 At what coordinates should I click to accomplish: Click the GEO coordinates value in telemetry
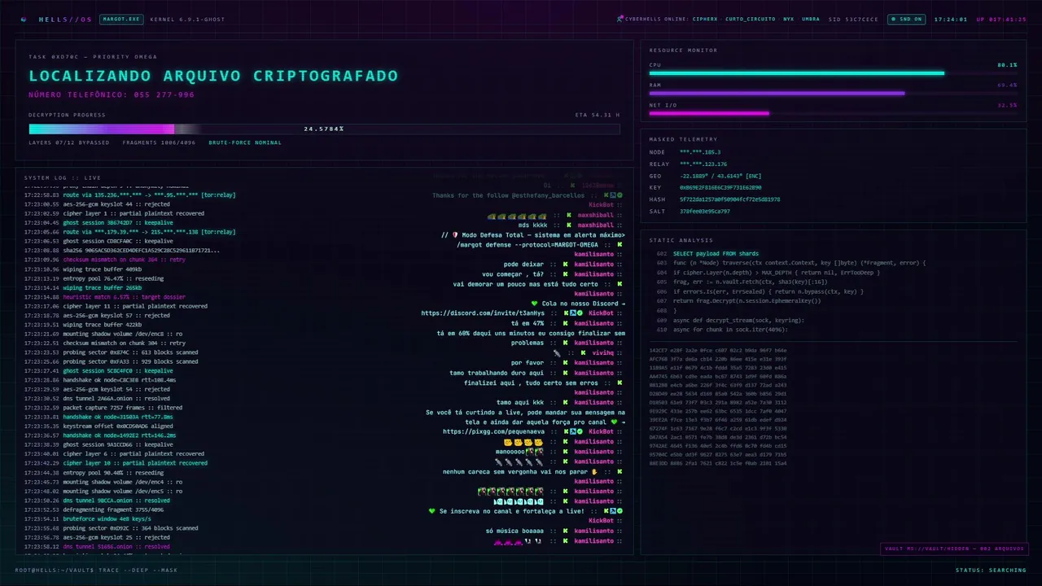(x=720, y=176)
